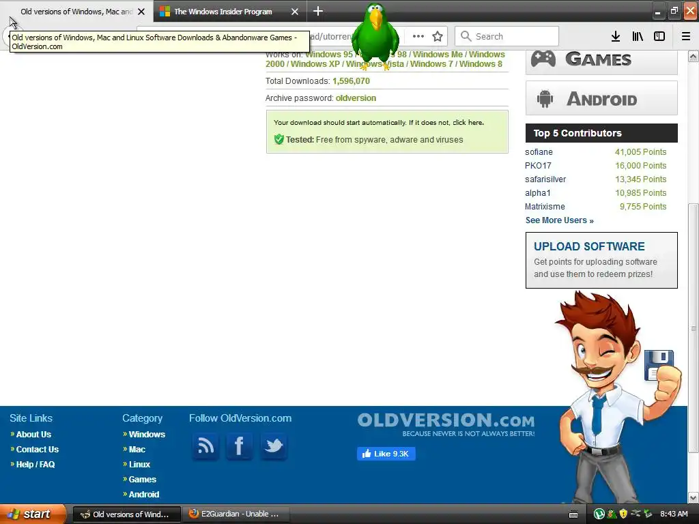This screenshot has width=699, height=524.
Task: Click the OldVersion.com footer logo
Action: coord(446,424)
